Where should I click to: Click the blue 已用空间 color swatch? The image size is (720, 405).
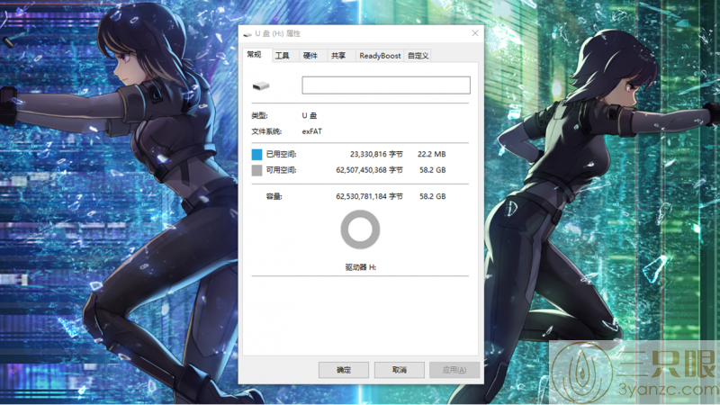tap(256, 154)
